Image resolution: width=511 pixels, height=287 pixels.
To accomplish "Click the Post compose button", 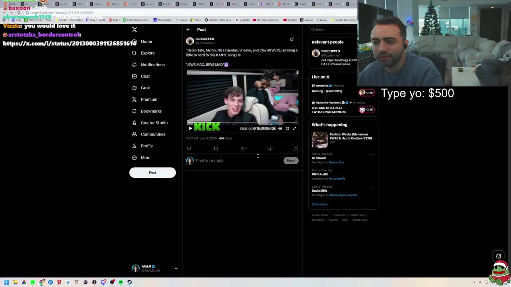I will 153,173.
